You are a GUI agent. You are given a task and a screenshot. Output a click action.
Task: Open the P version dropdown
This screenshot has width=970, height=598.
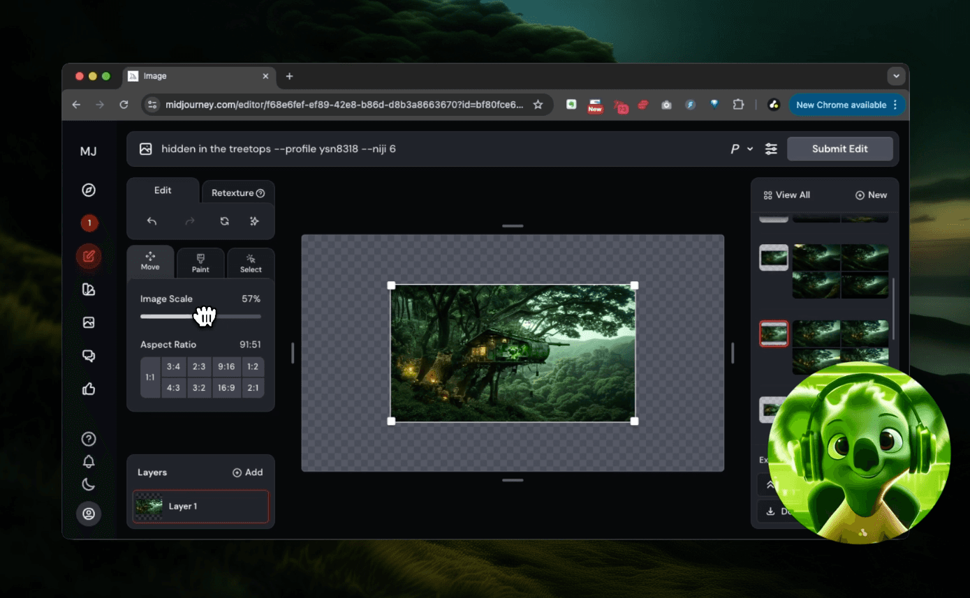[x=742, y=149]
